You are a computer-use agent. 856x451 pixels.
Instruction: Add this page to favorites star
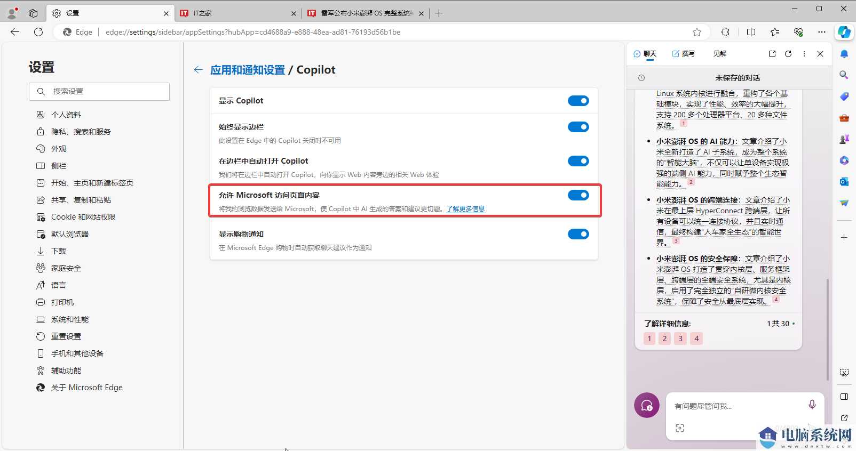coord(697,32)
